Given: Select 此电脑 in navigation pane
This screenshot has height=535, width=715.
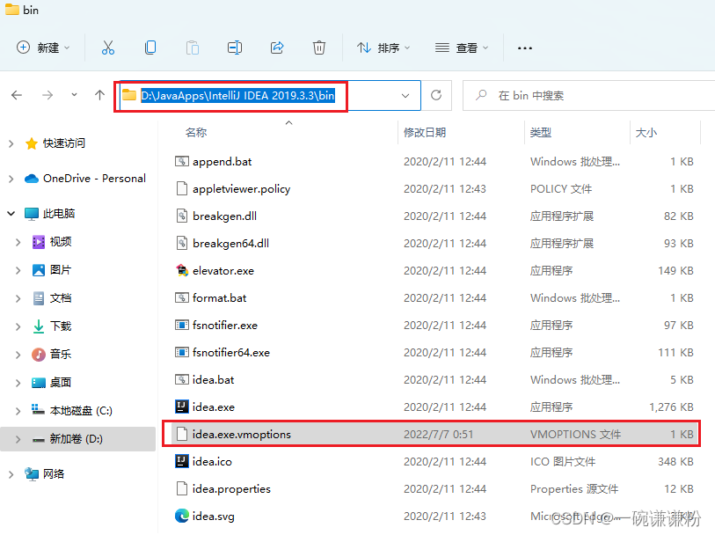Looking at the screenshot, I should [x=59, y=214].
